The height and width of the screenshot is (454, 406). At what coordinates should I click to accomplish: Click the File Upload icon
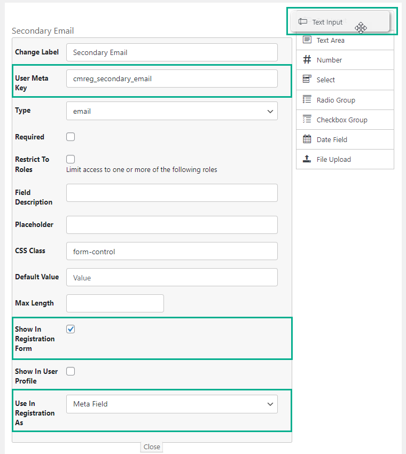click(x=306, y=159)
